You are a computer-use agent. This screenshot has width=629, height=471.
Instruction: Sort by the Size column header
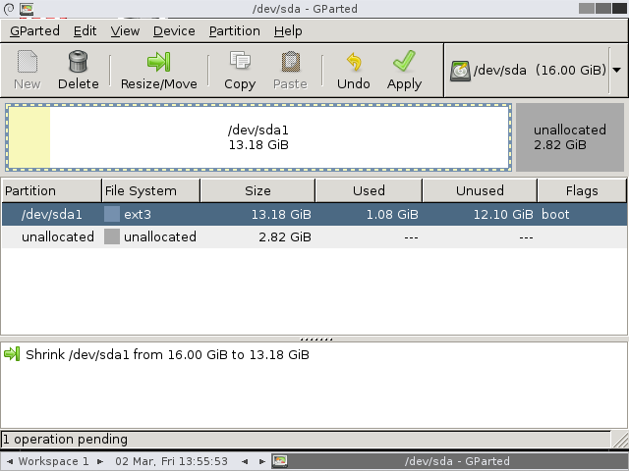(x=257, y=190)
